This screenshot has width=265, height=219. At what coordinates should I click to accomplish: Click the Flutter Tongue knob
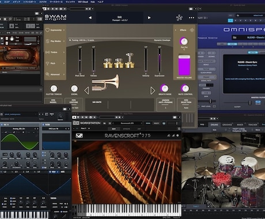click(x=54, y=89)
